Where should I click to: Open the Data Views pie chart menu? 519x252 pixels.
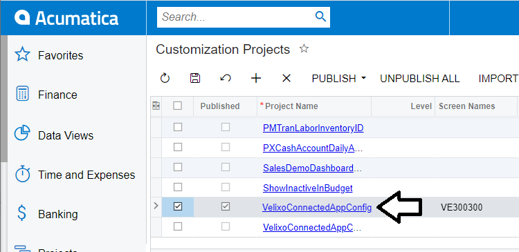point(23,133)
